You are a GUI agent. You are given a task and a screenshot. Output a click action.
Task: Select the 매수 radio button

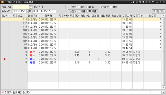(87, 7)
